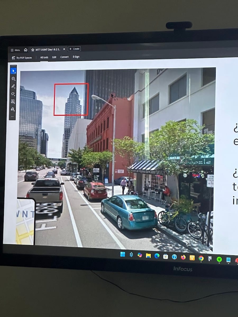Open the E-Sign tab
This screenshot has height=317, width=238.
pos(76,57)
